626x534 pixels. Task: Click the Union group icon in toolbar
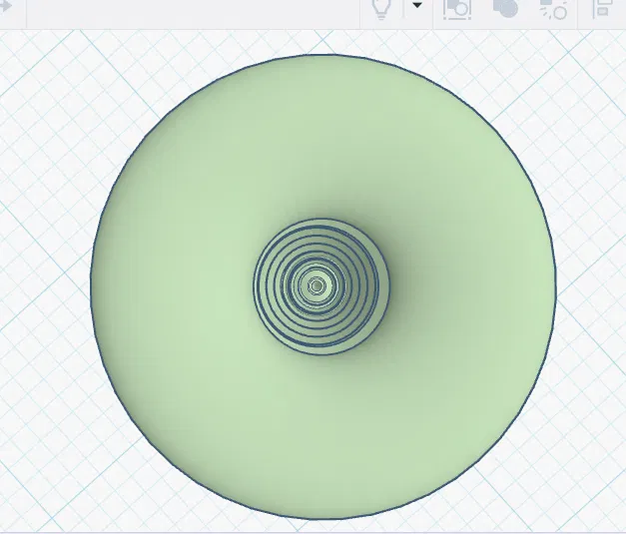[506, 8]
